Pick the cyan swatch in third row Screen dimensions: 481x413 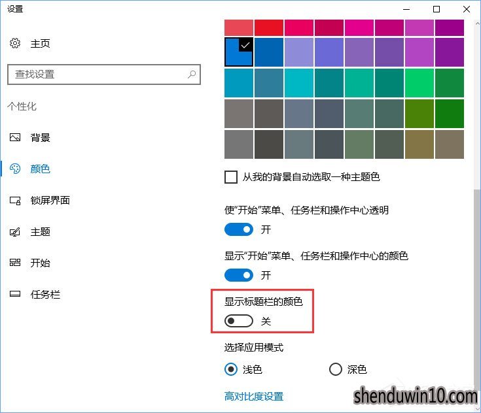pyautogui.click(x=299, y=83)
